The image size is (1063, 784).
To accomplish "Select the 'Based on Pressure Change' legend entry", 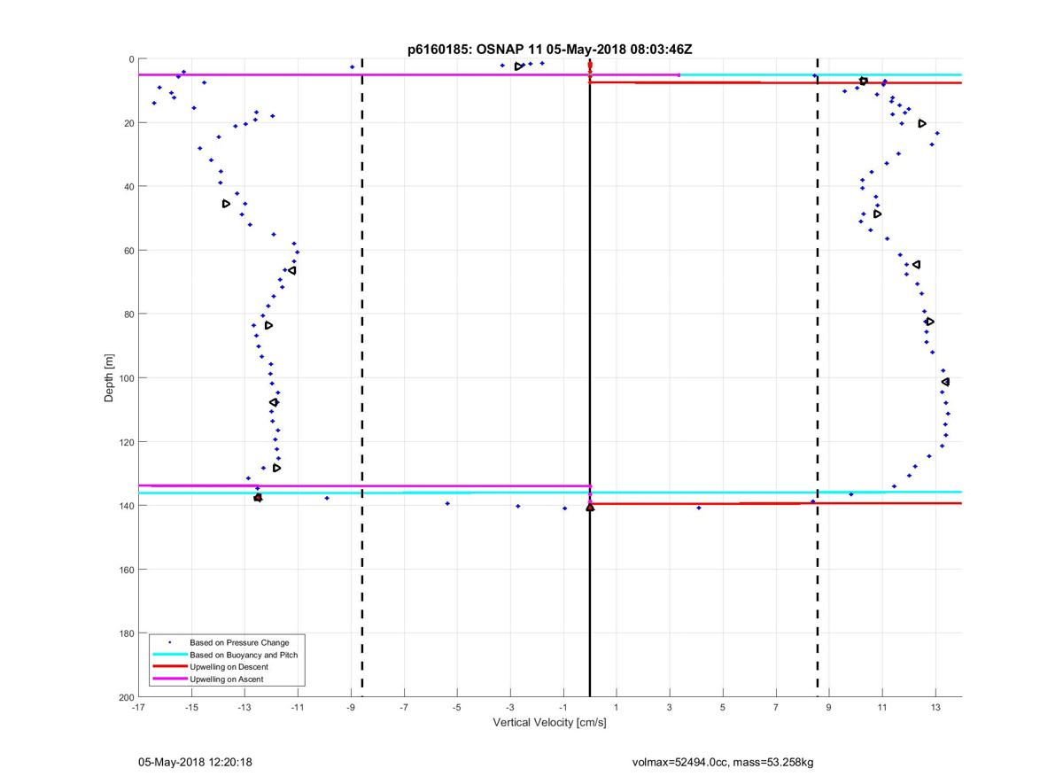I will click(239, 642).
